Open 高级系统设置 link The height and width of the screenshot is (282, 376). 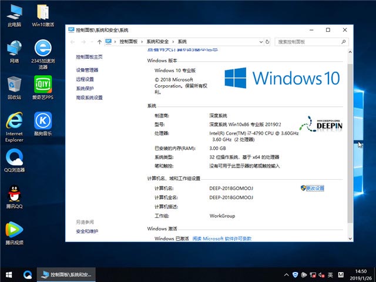tap(89, 98)
